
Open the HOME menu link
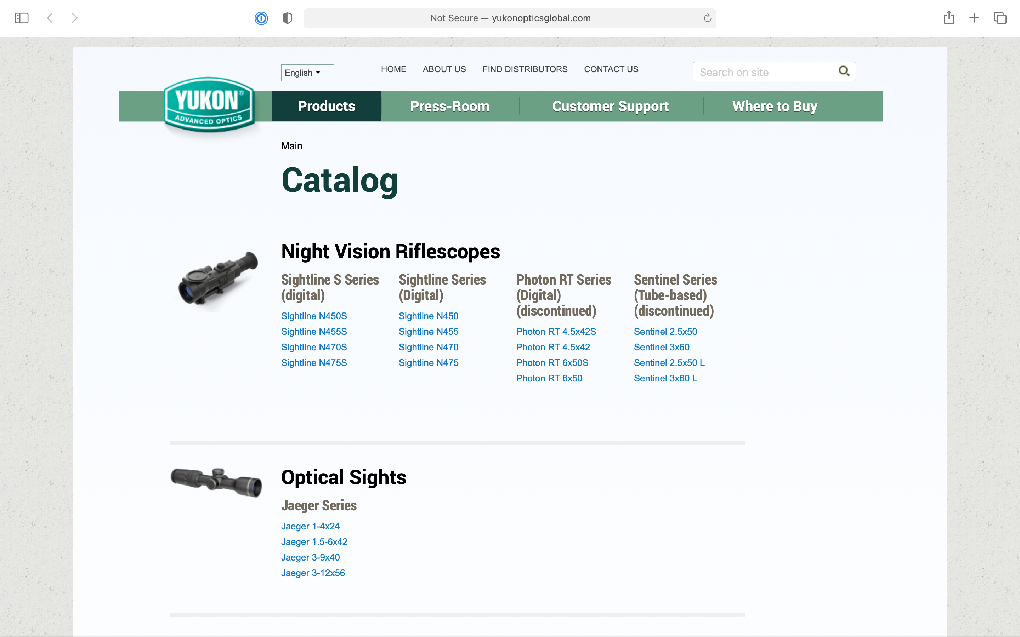394,69
